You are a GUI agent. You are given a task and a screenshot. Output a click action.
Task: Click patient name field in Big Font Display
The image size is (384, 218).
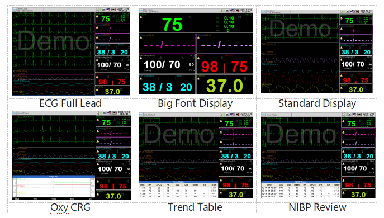pos(157,11)
